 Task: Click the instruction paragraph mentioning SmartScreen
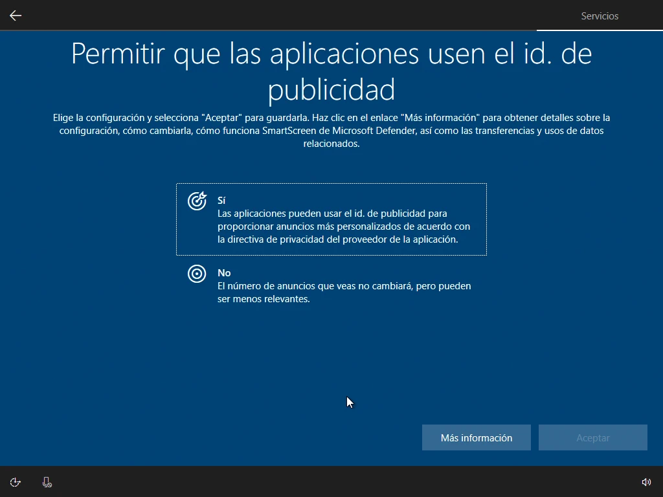click(331, 131)
